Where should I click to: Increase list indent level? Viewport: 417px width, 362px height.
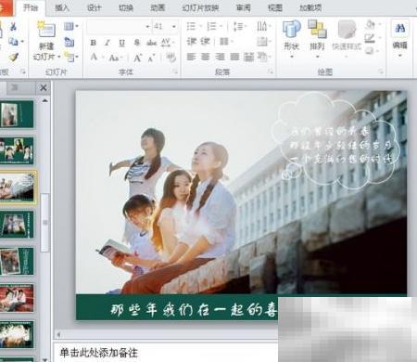(206, 41)
